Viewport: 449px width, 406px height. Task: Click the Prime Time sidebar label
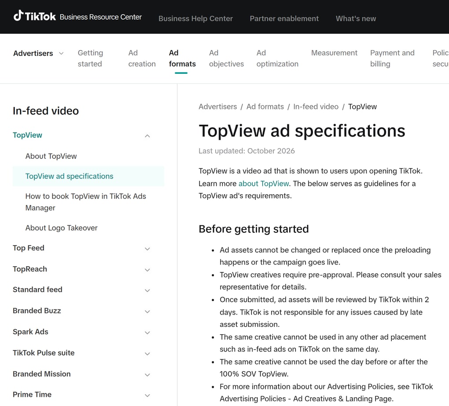[x=32, y=395]
